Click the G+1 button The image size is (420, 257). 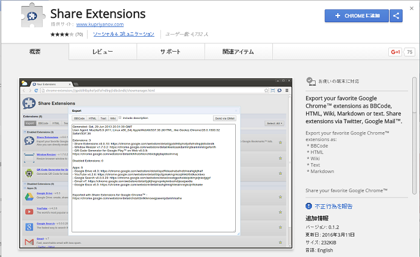(395, 52)
